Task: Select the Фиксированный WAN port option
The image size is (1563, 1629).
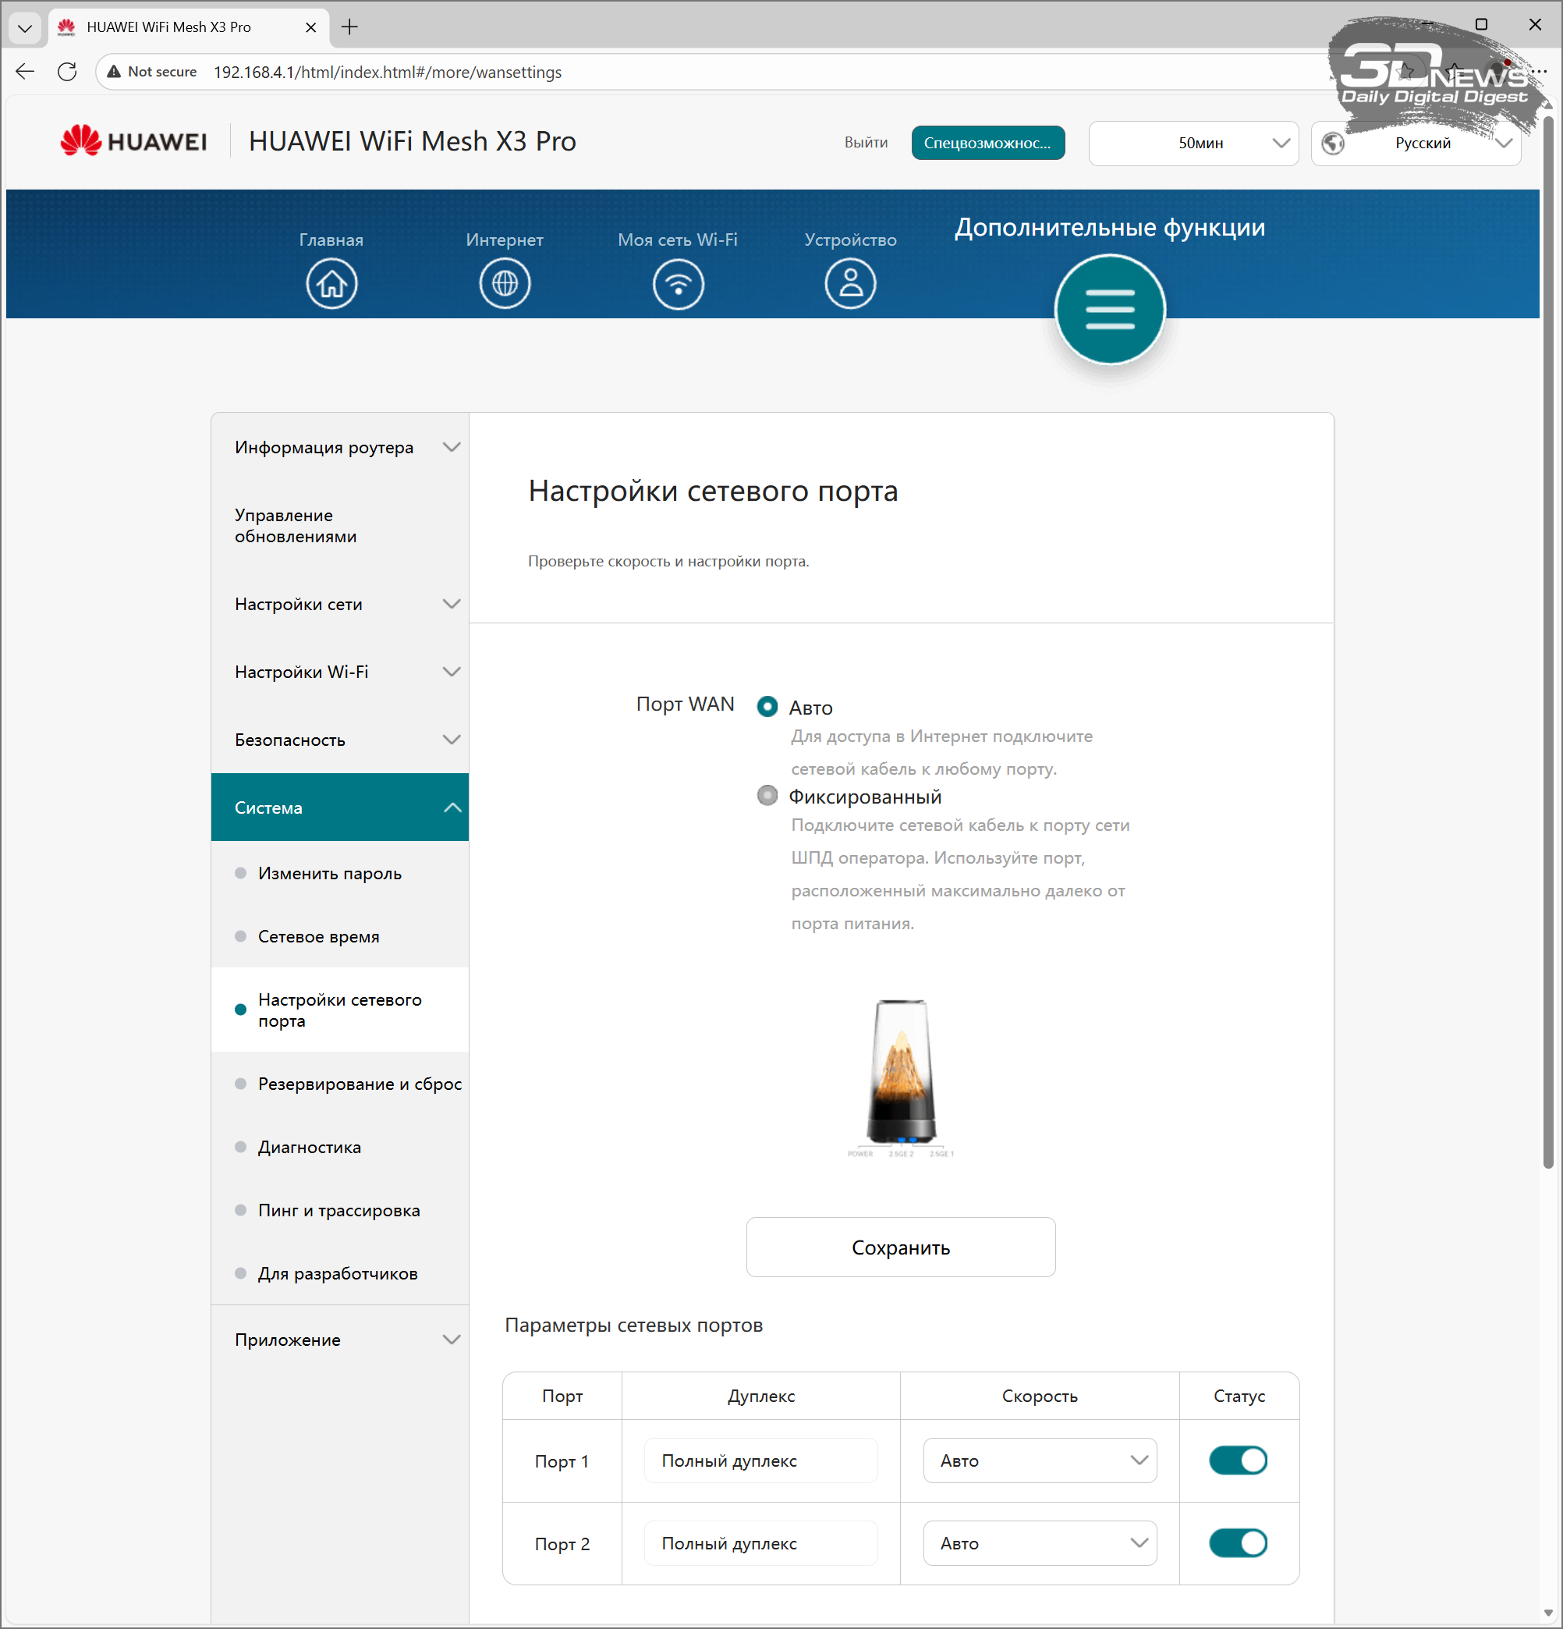Action: tap(767, 795)
